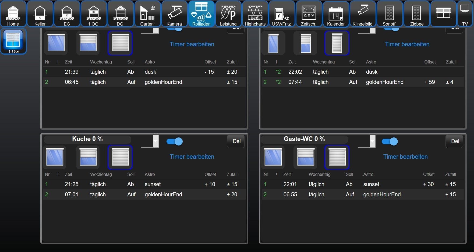Click the 21:25 time in Küche

click(72, 184)
